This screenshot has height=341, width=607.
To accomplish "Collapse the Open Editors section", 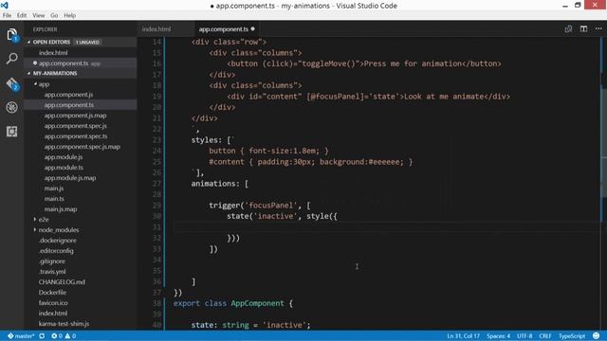I will pyautogui.click(x=29, y=42).
